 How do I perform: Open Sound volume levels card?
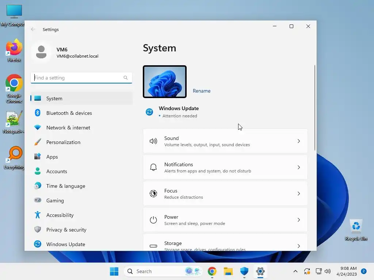pyautogui.click(x=225, y=141)
